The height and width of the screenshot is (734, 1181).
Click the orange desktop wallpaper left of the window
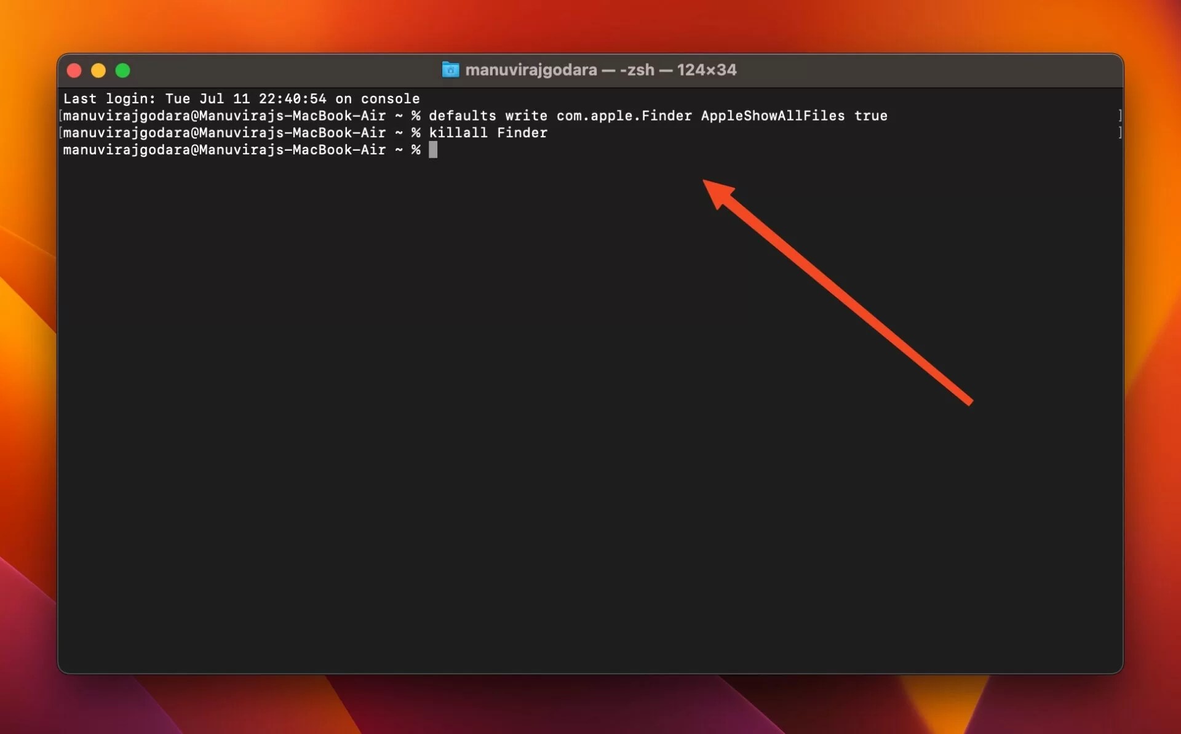[28, 369]
